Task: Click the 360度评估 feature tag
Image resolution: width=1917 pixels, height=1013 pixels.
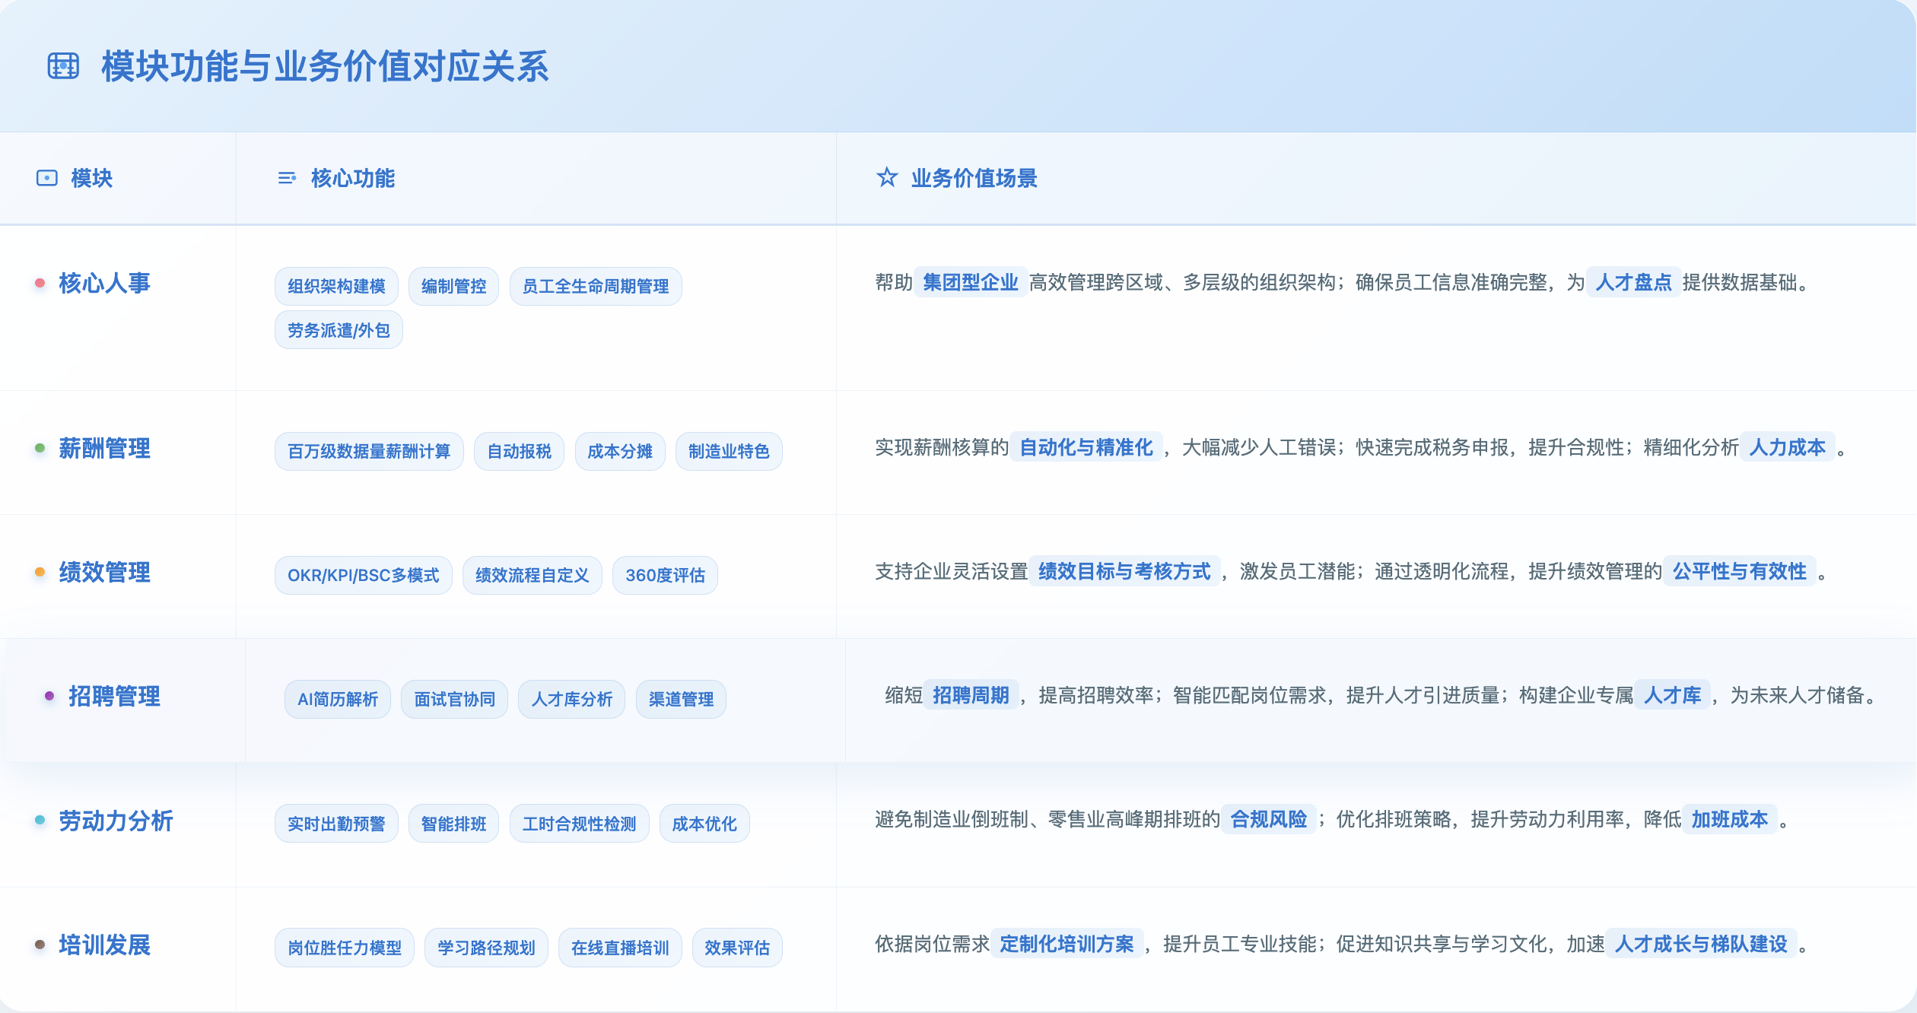Action: tap(665, 576)
